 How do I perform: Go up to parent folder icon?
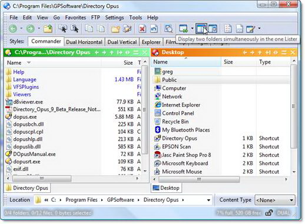click(48, 29)
